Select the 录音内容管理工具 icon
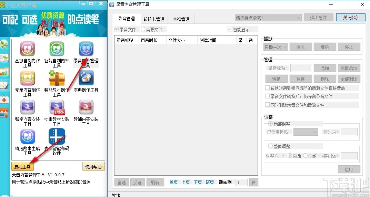 click(86, 49)
